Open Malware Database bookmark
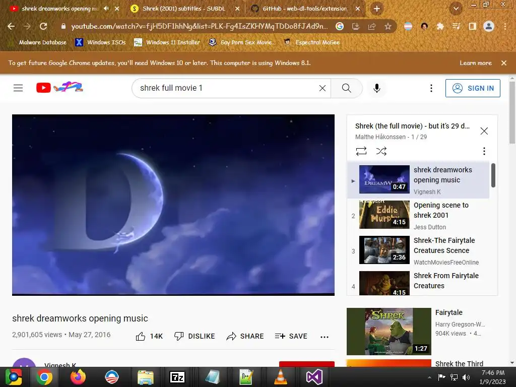 coord(38,42)
